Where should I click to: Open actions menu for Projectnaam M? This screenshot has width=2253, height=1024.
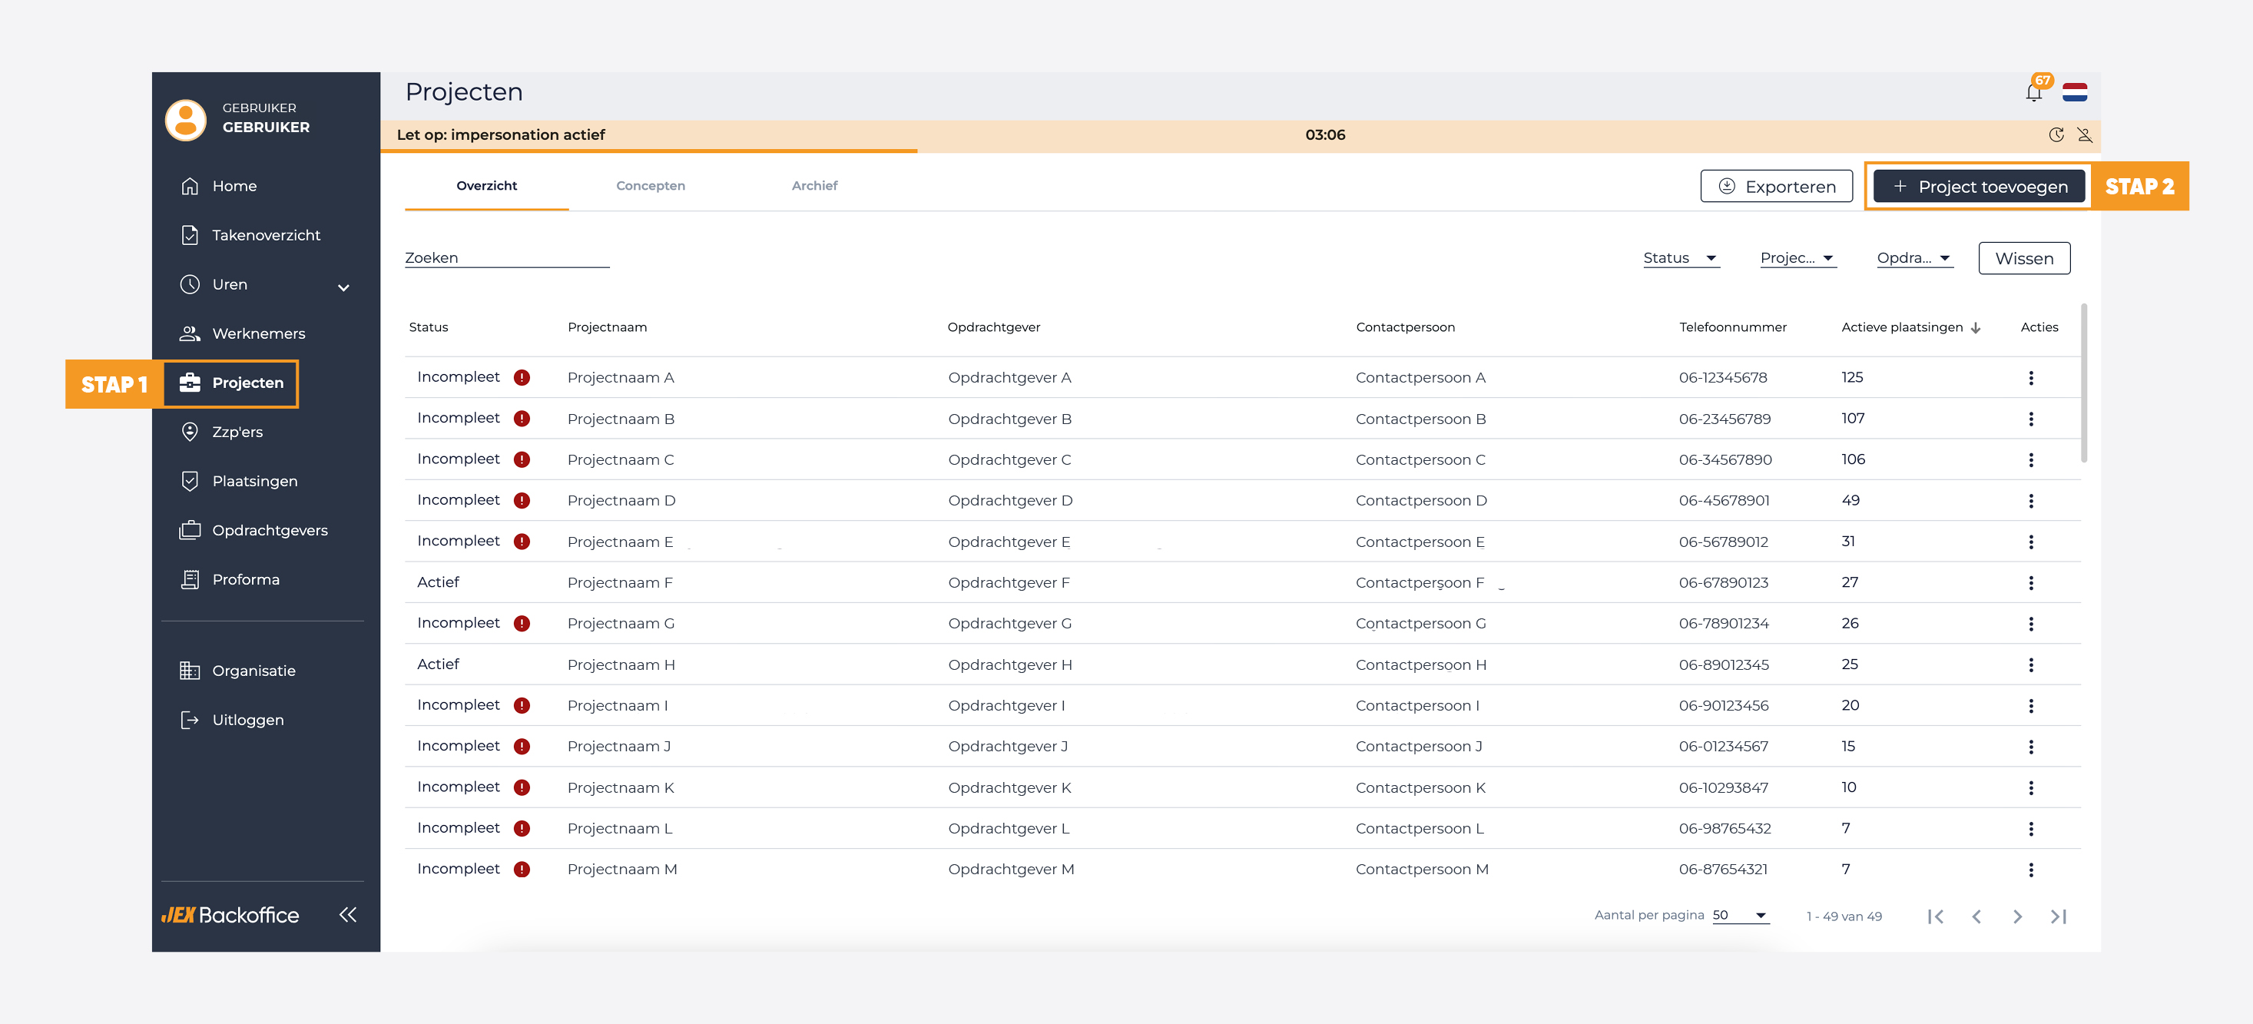tap(2031, 870)
